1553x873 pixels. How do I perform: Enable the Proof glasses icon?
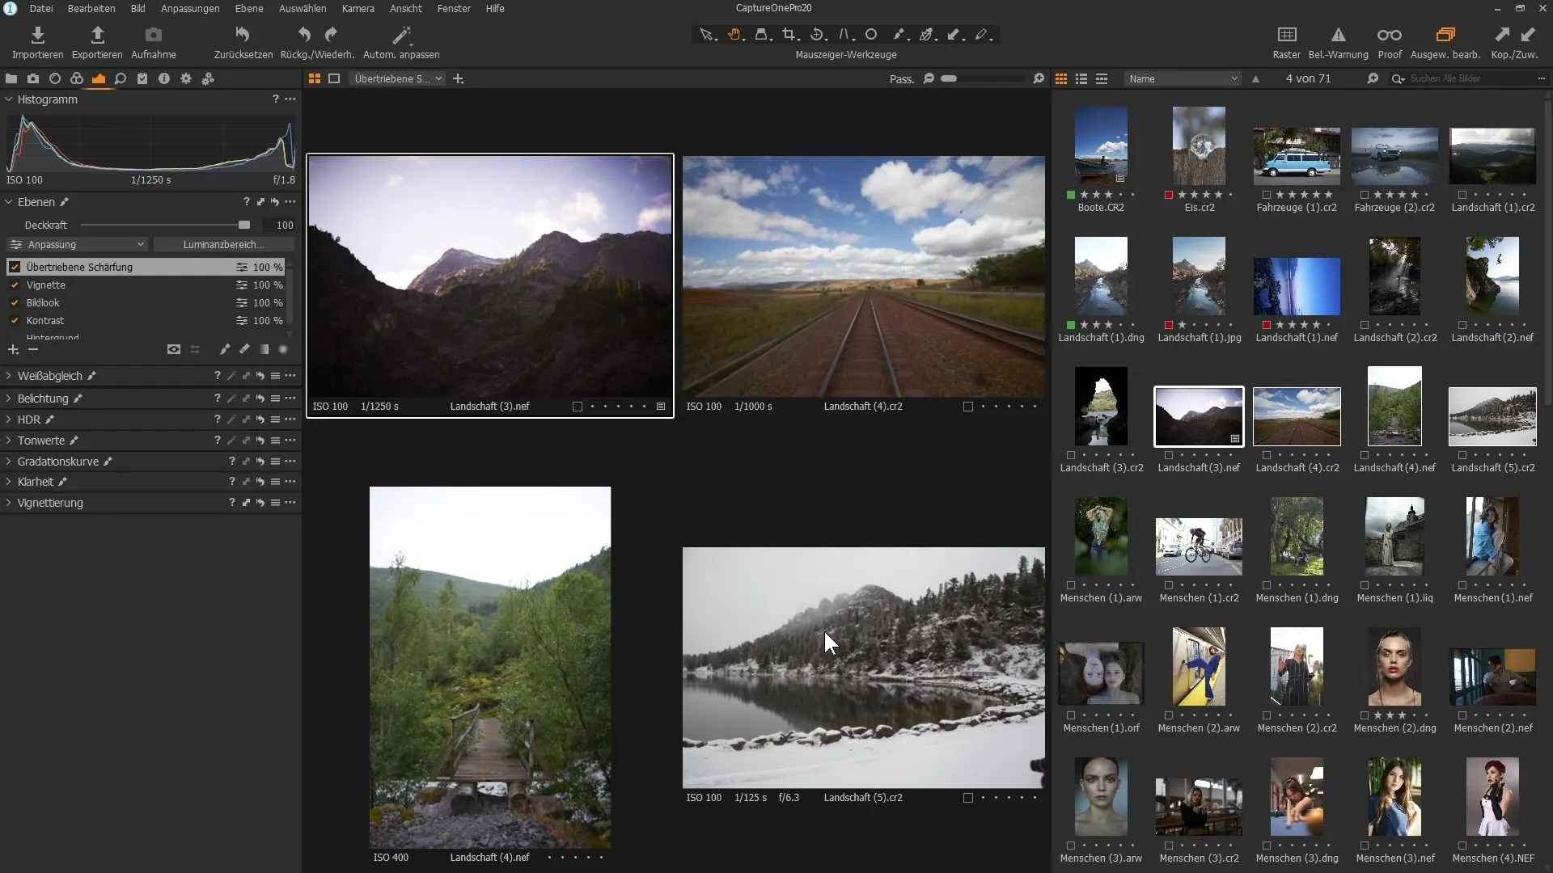coord(1390,35)
